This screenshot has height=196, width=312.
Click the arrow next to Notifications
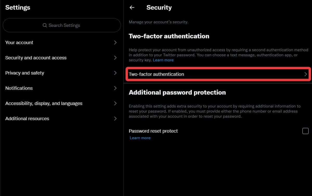point(115,88)
